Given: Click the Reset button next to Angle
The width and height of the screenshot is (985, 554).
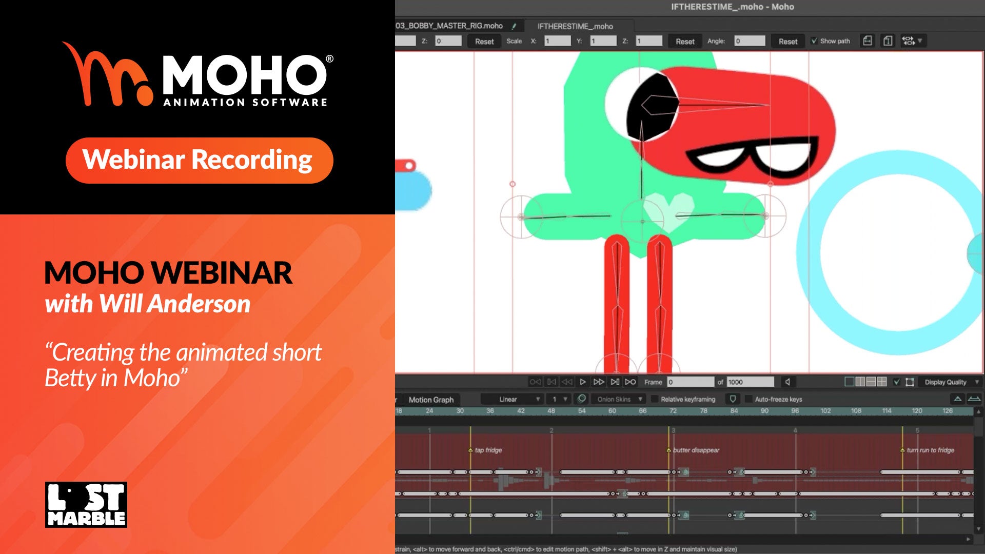Looking at the screenshot, I should [787, 42].
